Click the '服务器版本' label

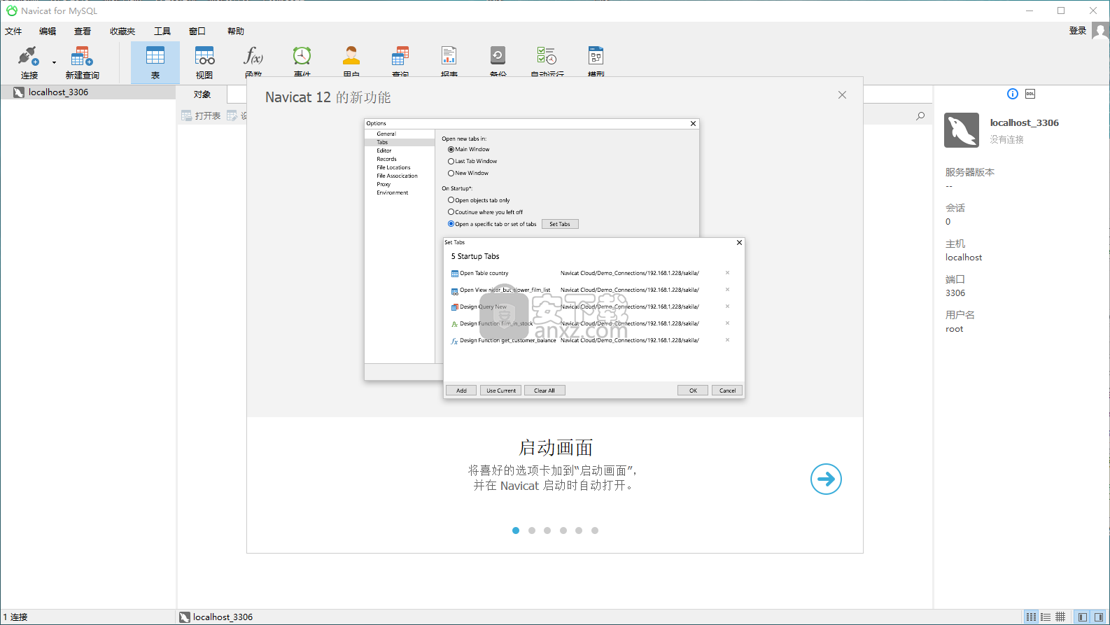tap(970, 172)
